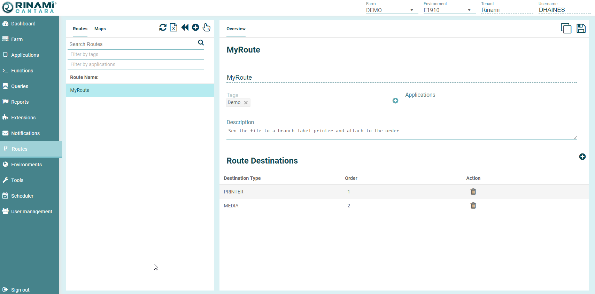Click the refresh routes icon
Image resolution: width=595 pixels, height=294 pixels.
click(x=163, y=27)
